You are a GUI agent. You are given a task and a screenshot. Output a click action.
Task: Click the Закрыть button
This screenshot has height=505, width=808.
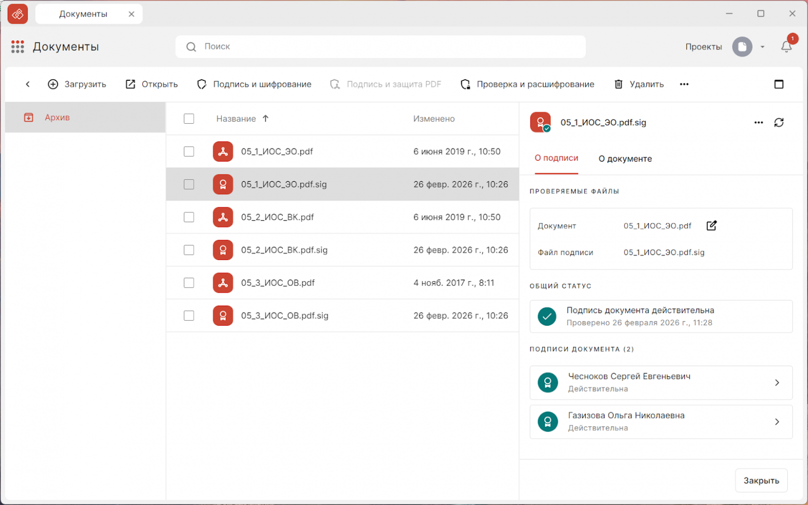click(761, 481)
